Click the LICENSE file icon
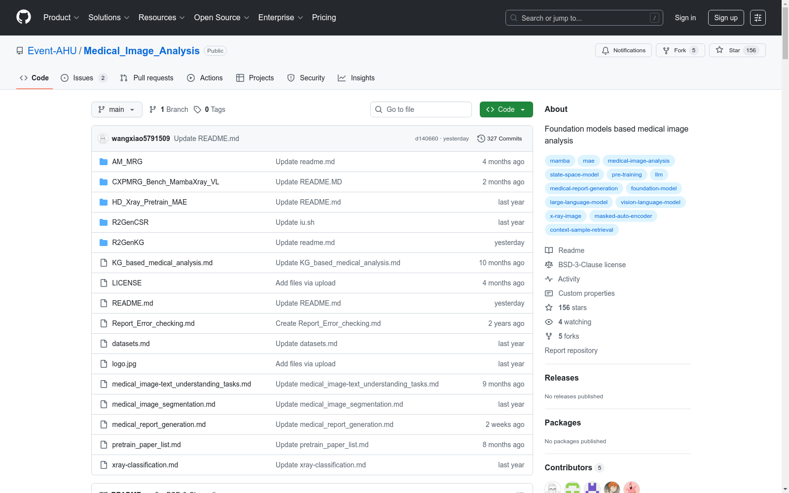Screen dimensions: 789x493 [104, 283]
